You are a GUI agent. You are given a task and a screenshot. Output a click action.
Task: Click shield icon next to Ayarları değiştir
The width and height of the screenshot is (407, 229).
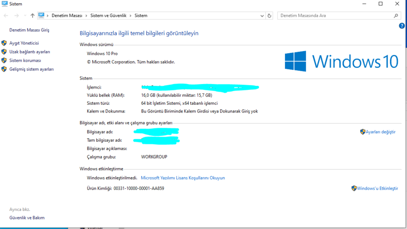click(x=363, y=132)
